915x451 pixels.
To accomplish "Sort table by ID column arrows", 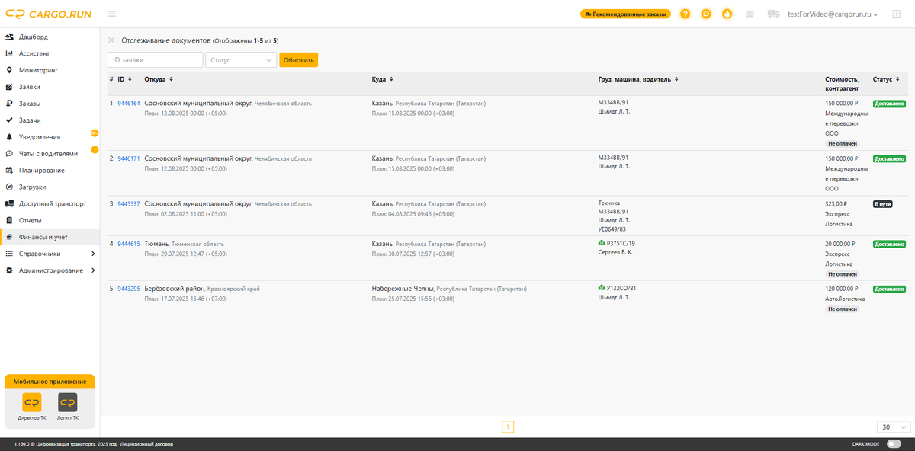I will (x=130, y=79).
